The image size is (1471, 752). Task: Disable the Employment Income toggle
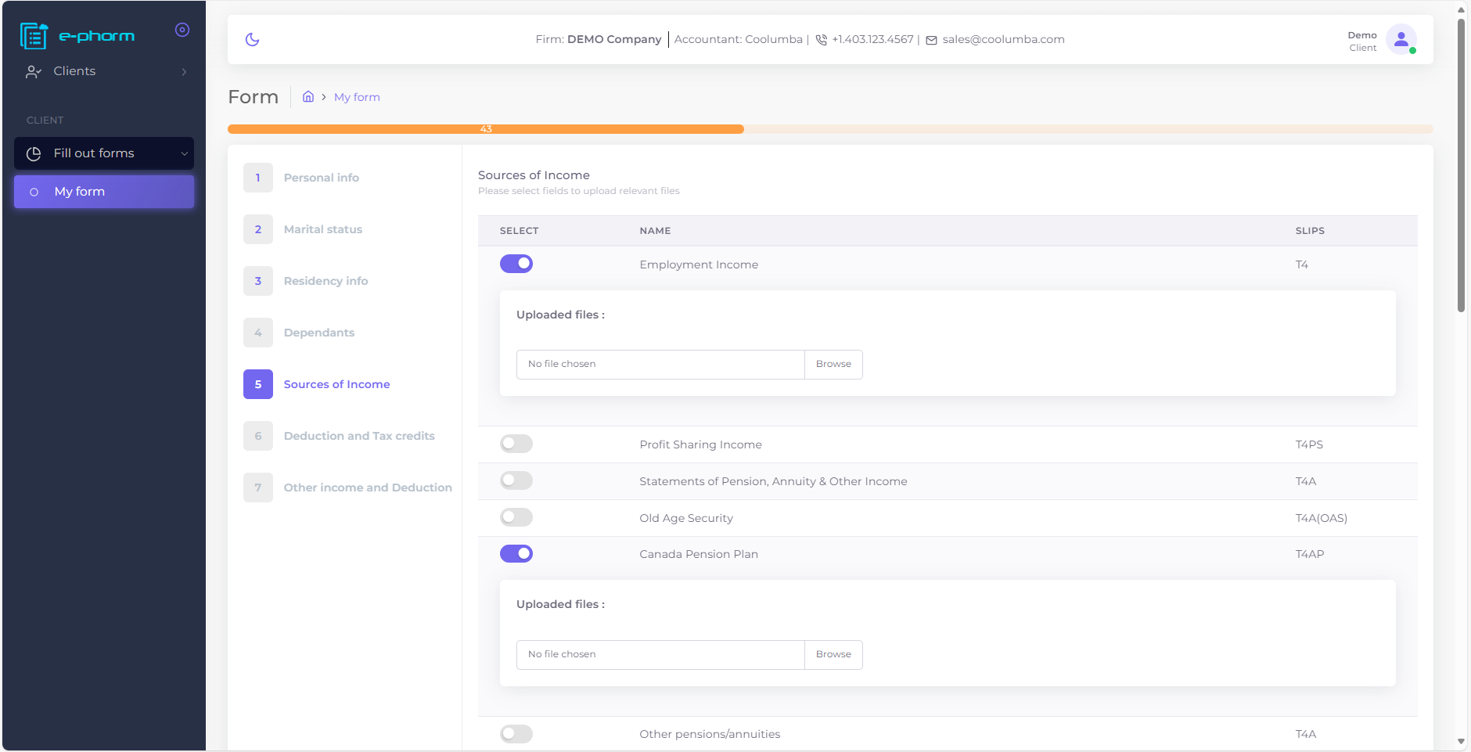tap(516, 264)
